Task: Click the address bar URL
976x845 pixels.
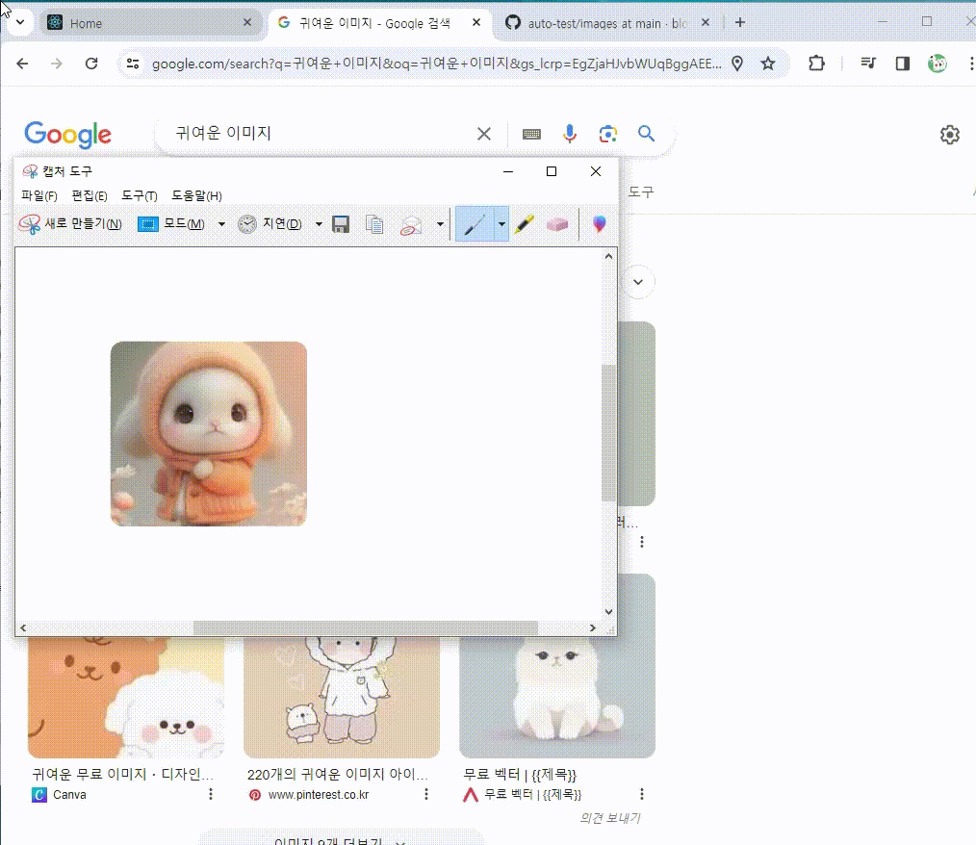Action: [x=436, y=64]
